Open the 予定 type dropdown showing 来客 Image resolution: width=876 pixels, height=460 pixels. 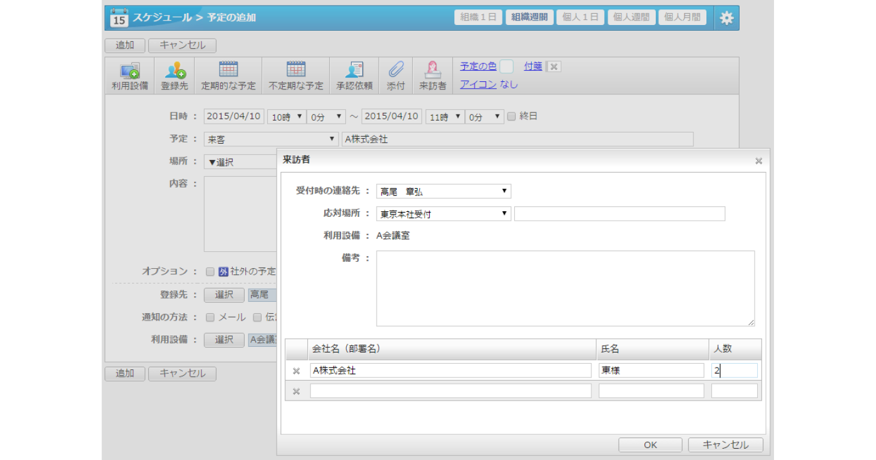point(272,139)
